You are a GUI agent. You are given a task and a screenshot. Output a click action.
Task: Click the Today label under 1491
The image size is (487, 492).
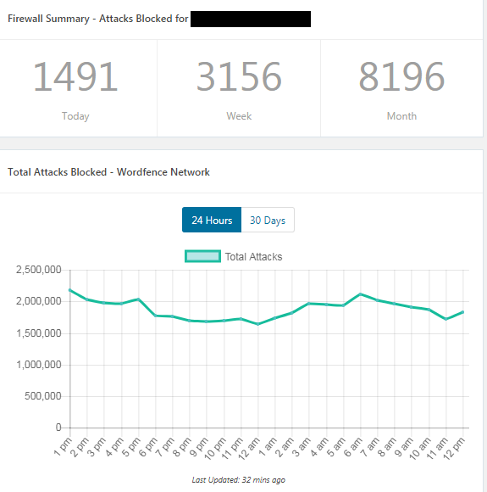pyautogui.click(x=75, y=116)
